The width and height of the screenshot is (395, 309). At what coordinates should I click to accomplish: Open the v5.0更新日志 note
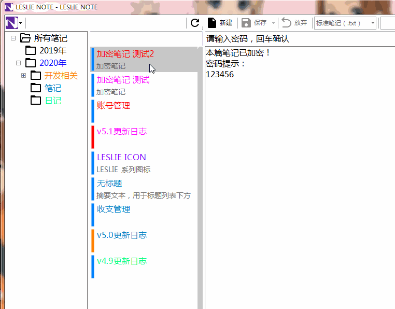coord(144,241)
